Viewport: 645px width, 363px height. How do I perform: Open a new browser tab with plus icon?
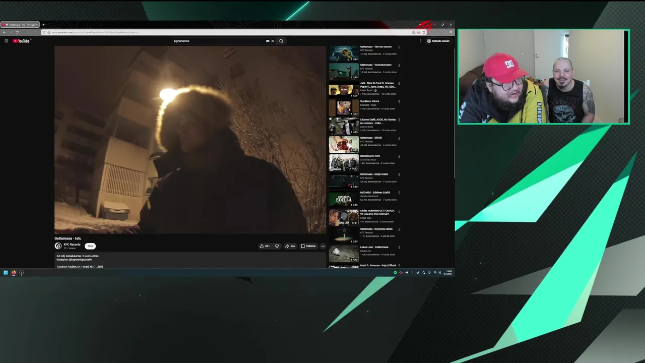pos(43,25)
